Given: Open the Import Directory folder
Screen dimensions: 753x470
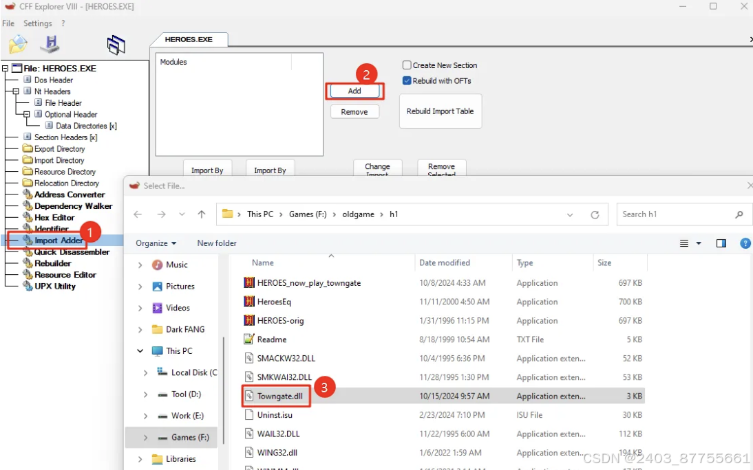Looking at the screenshot, I should [x=59, y=160].
